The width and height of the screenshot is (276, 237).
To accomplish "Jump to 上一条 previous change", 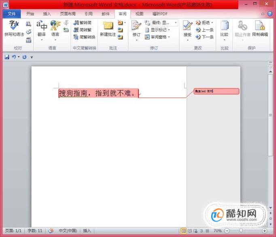I will [x=205, y=30].
